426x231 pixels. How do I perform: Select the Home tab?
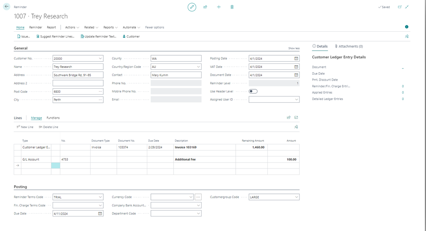click(20, 28)
